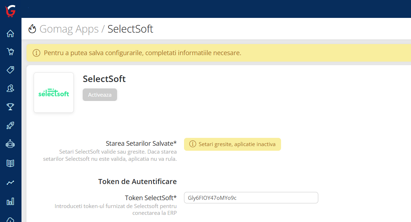Screen dimensions: 411x222
Task: Click the SelectSoft header title
Action: click(x=104, y=79)
